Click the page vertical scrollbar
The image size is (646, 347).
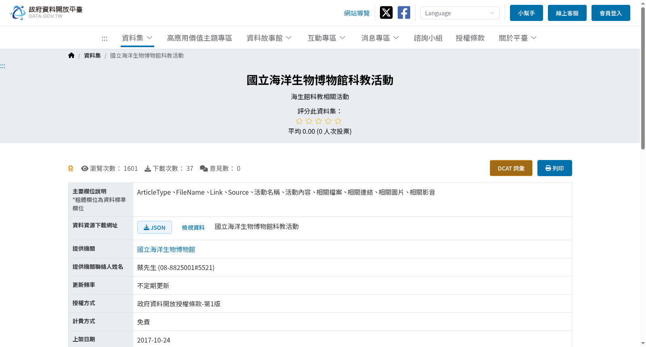(x=643, y=78)
